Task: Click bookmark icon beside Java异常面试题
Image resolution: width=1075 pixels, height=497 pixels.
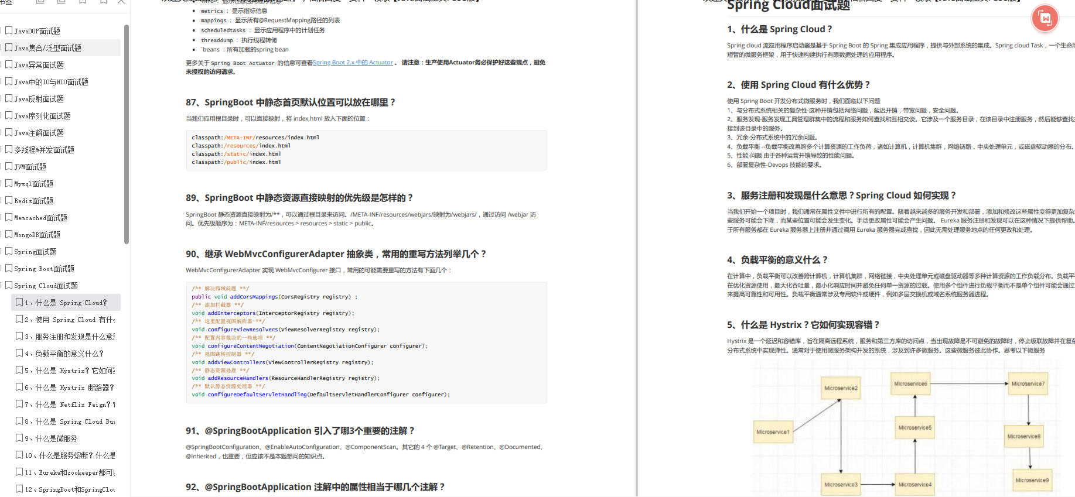Action: click(x=9, y=64)
